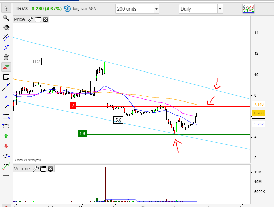Select the arrow pointer tool
276x207 pixels.
click(x=6, y=8)
